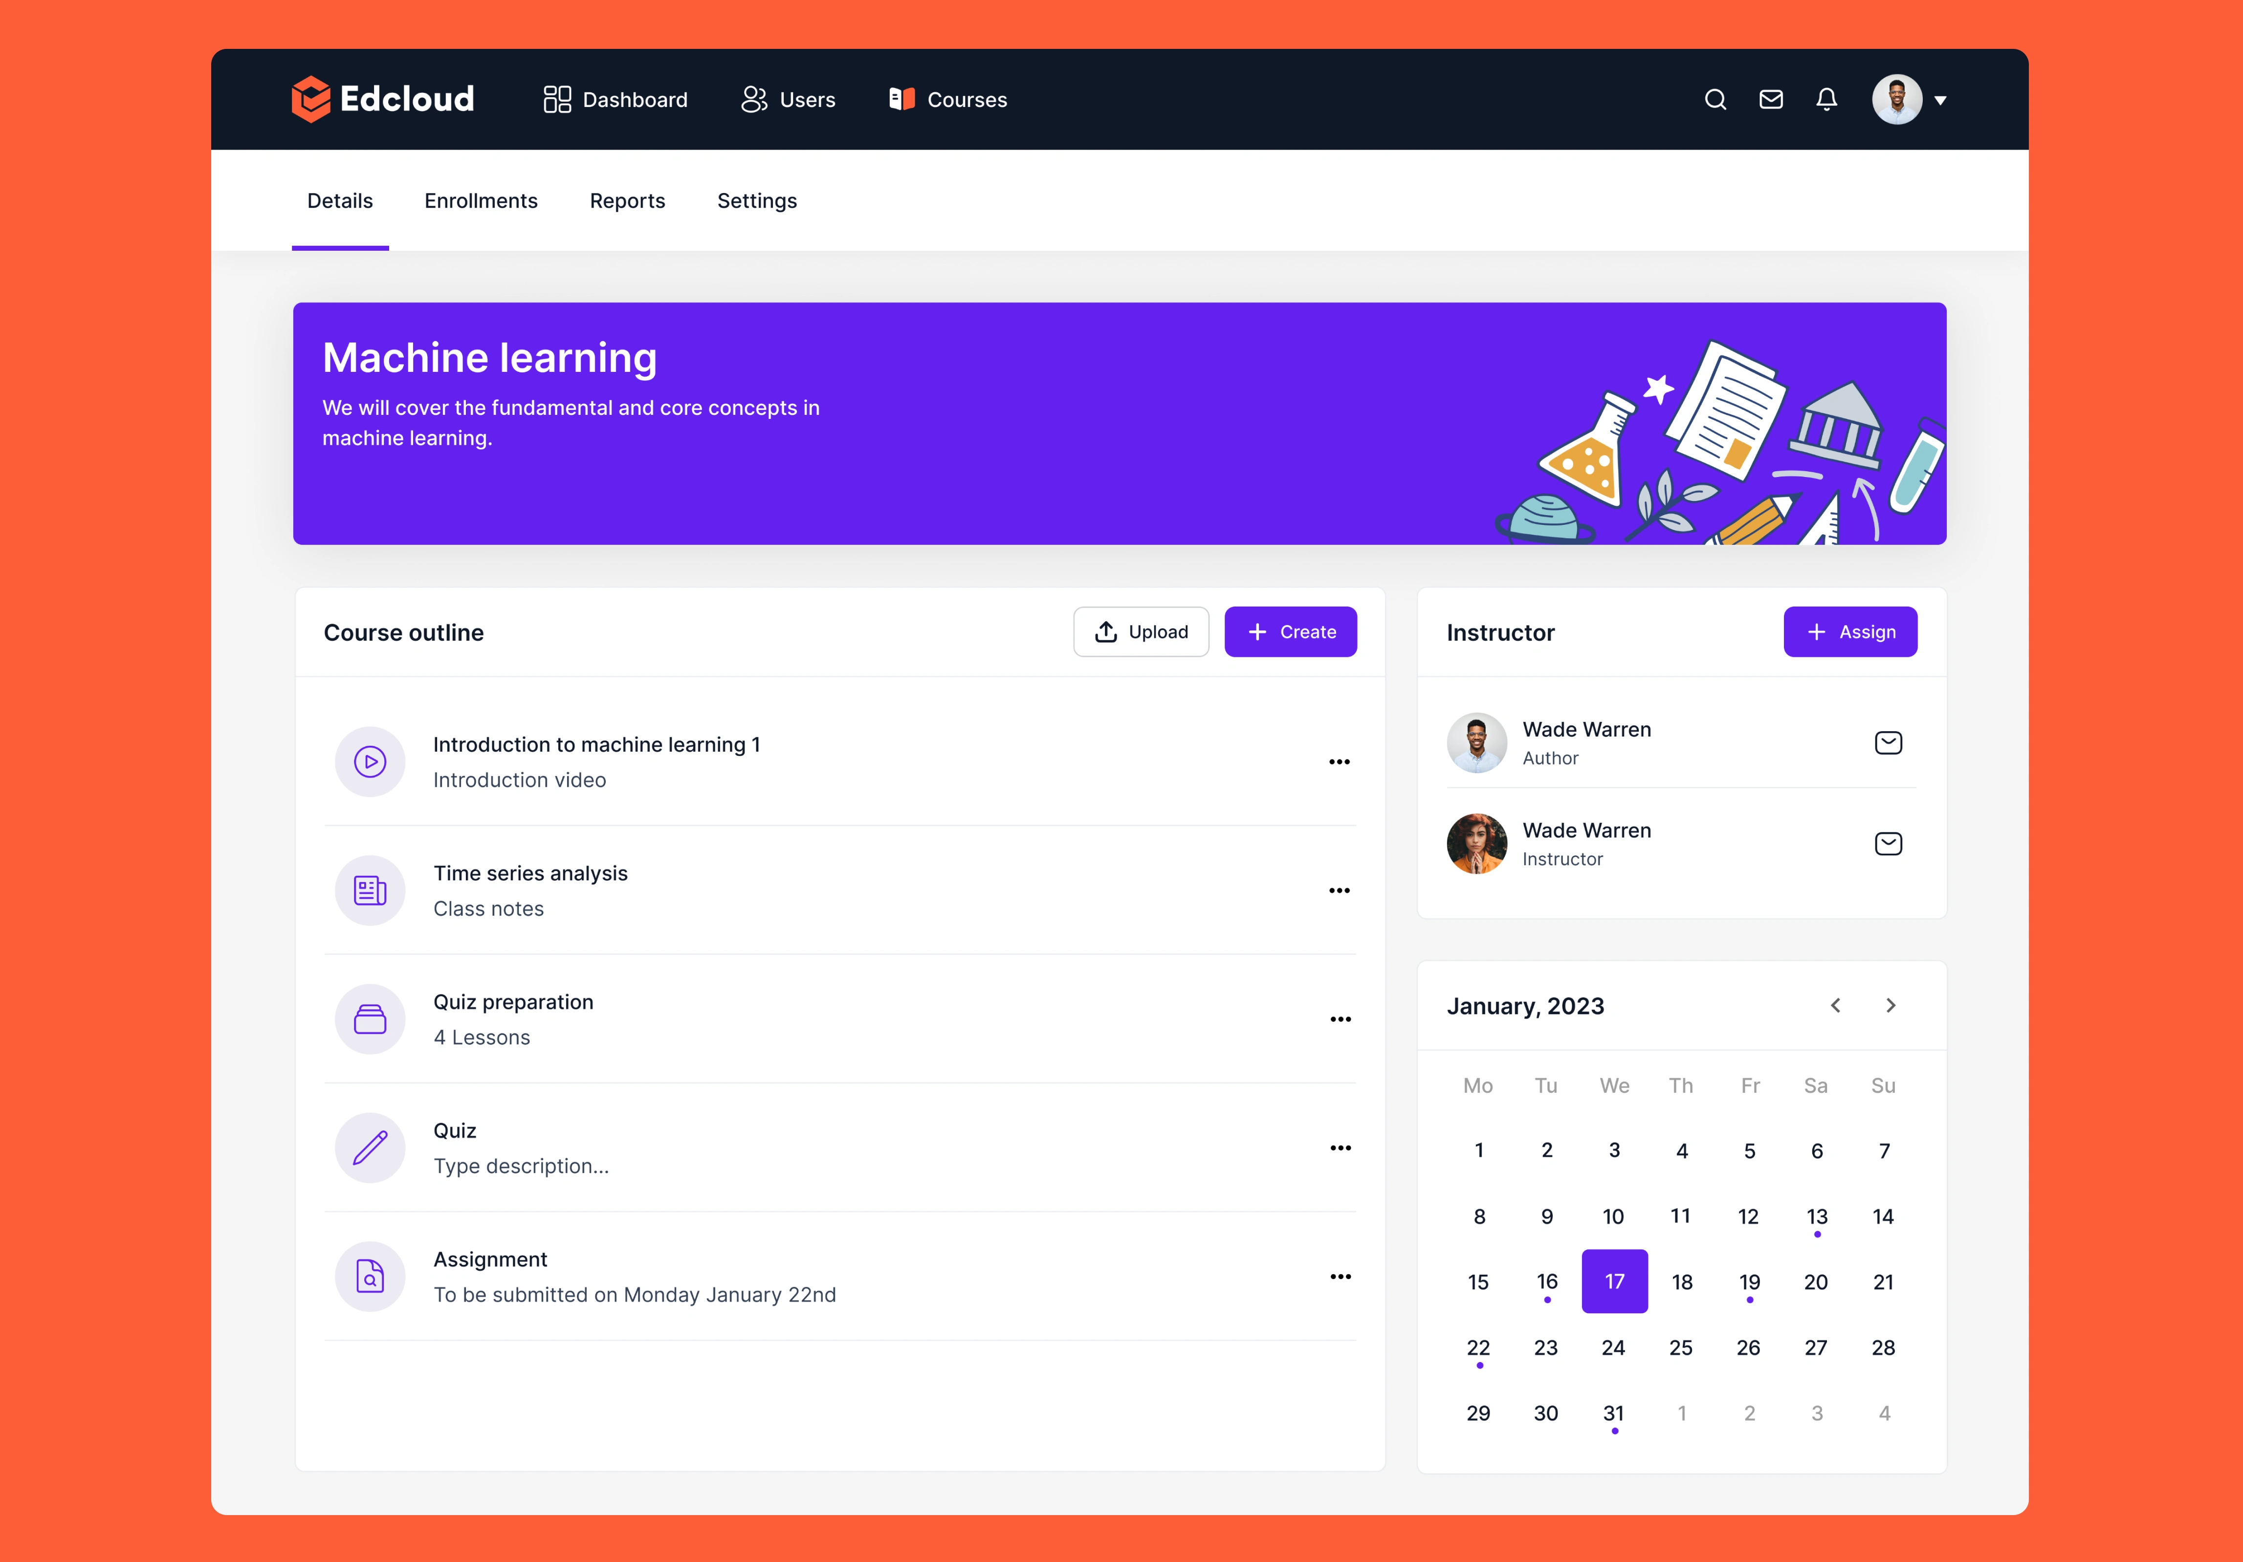Open the profile dropdown arrow

coord(1940,101)
